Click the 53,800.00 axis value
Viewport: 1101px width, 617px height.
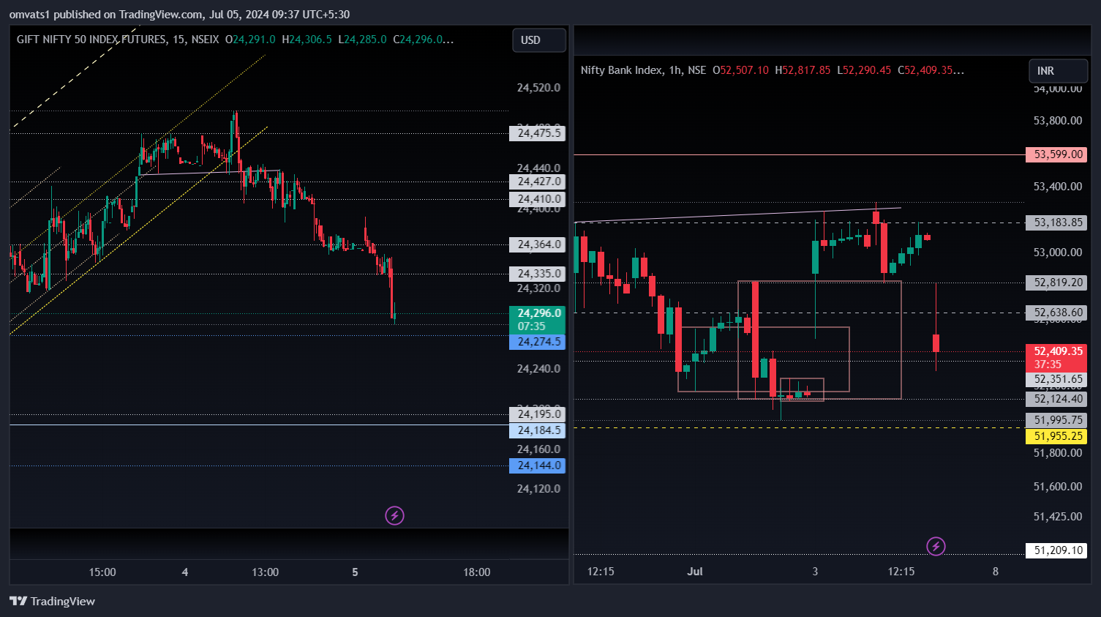click(x=1057, y=121)
